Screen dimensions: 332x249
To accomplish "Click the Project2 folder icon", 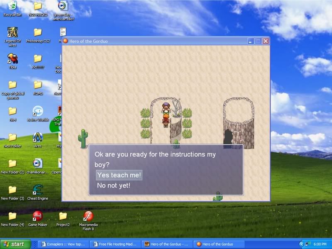I will (x=63, y=216).
